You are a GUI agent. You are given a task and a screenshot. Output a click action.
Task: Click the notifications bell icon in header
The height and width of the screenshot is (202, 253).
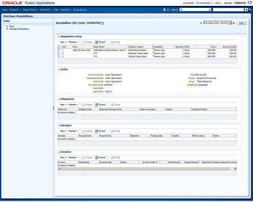click(164, 9)
